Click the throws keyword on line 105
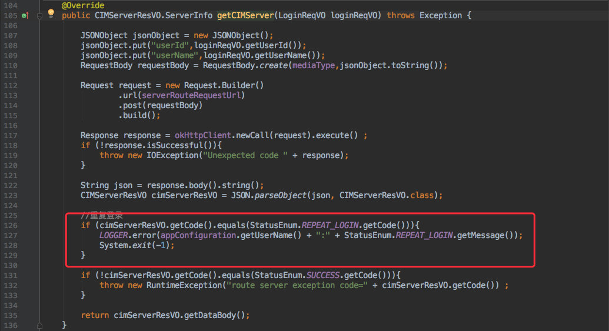This screenshot has height=331, width=609. (401, 15)
